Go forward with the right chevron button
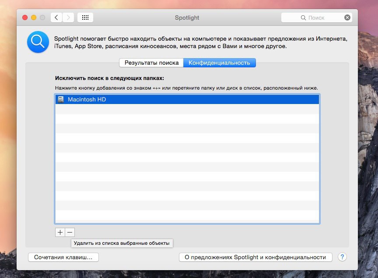 pyautogui.click(x=68, y=17)
